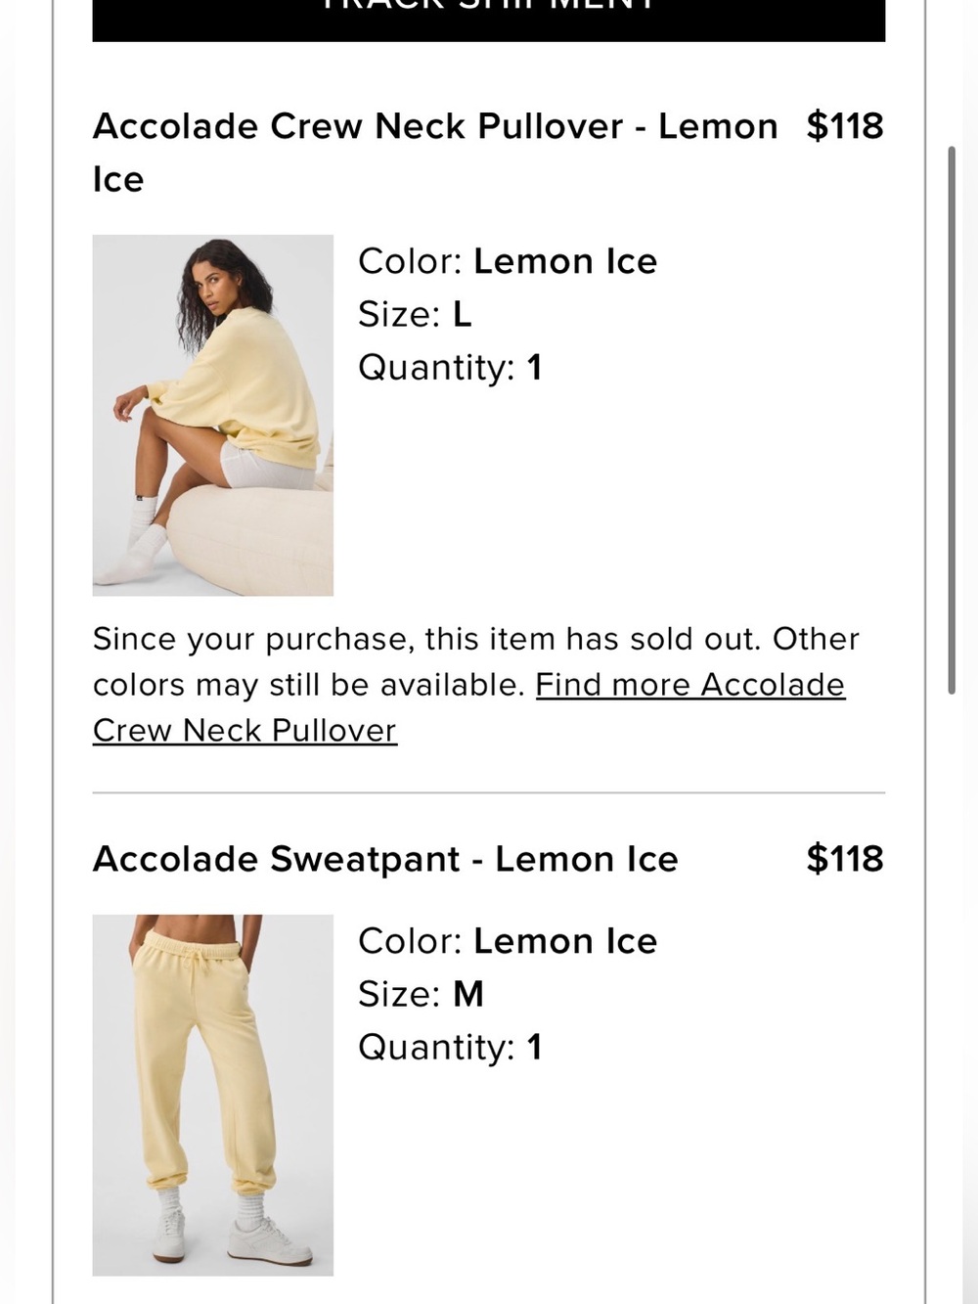Click the Track Shipment black button
The image size is (978, 1304).
coord(489,20)
